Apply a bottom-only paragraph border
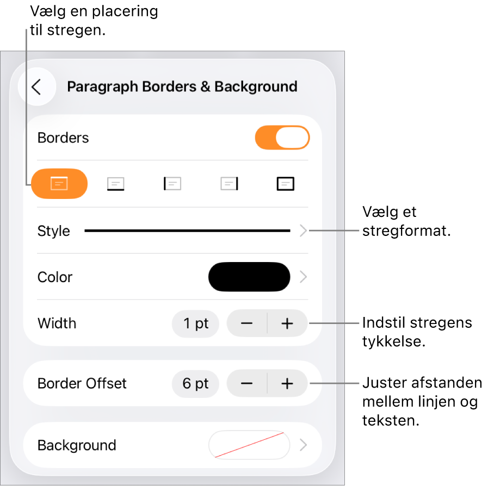The image size is (494, 486). coord(116,184)
